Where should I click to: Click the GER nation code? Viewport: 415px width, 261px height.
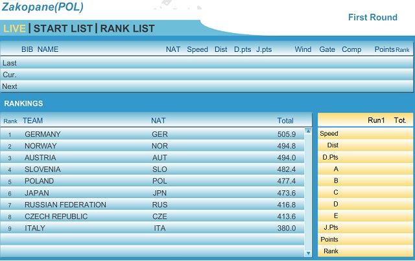160,134
